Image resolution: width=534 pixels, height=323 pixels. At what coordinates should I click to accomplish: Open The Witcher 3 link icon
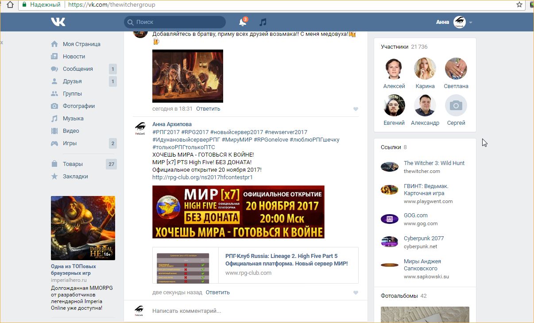[x=390, y=167]
